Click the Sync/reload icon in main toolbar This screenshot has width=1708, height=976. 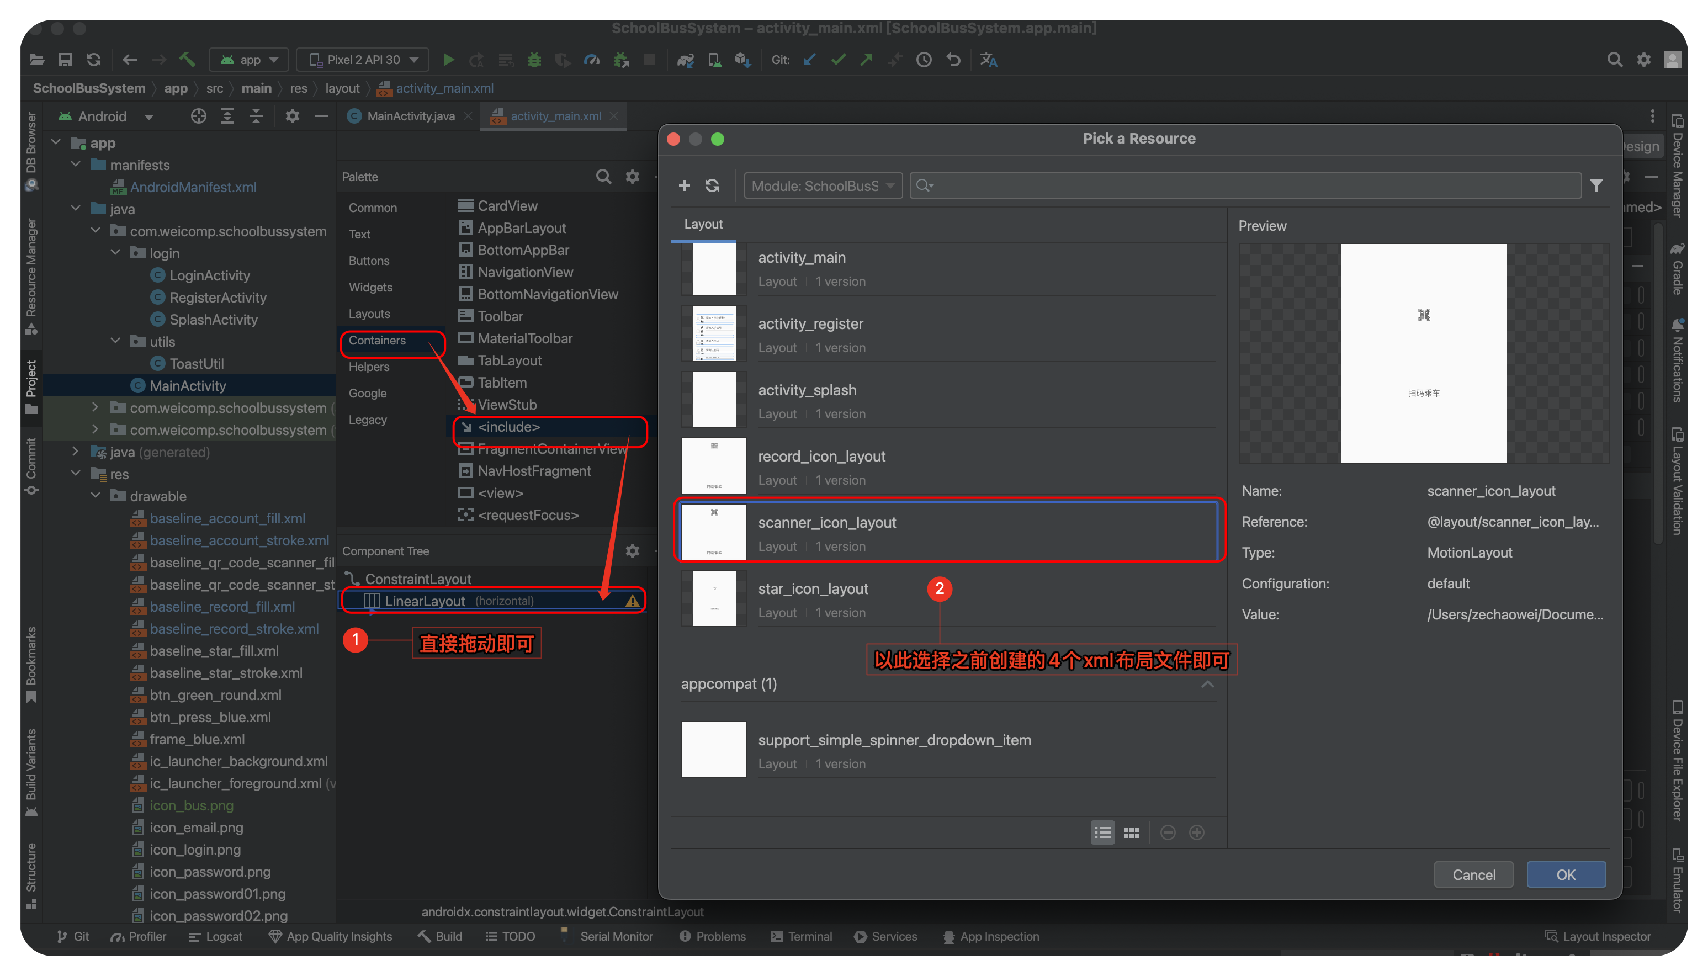pyautogui.click(x=94, y=60)
